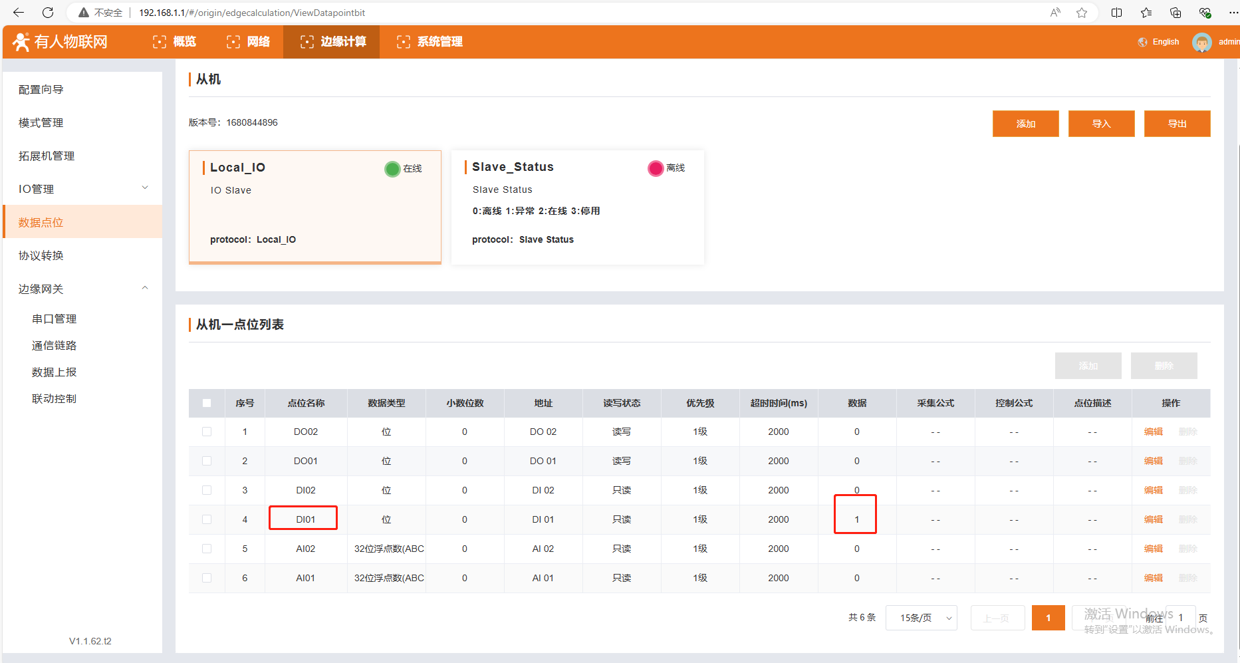Select the checkbox for row DI01
Image resolution: width=1240 pixels, height=663 pixels.
coord(207,519)
